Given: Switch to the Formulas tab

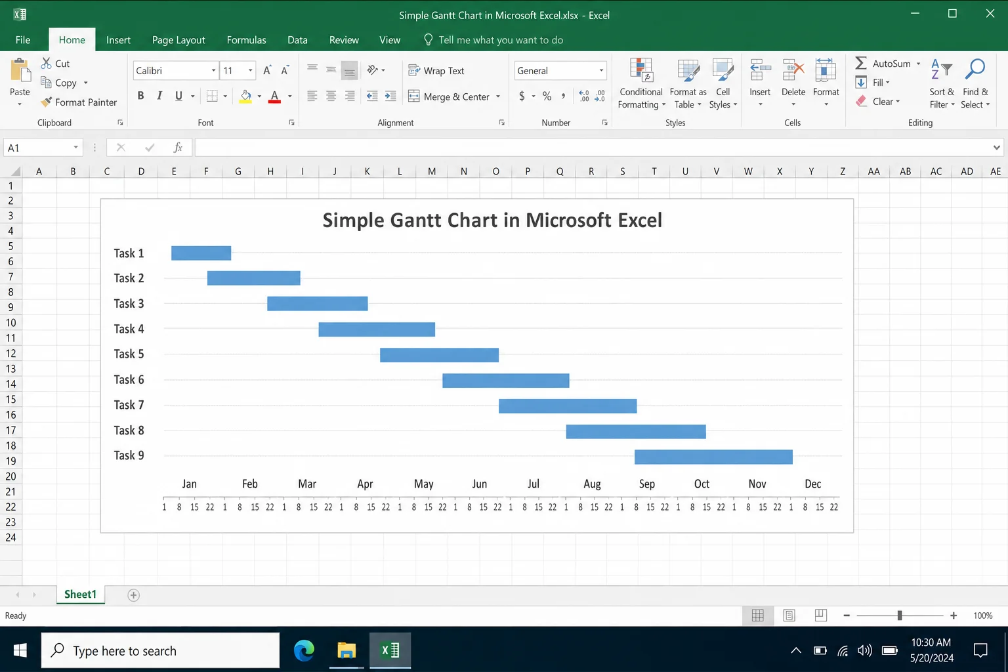Looking at the screenshot, I should pos(246,40).
